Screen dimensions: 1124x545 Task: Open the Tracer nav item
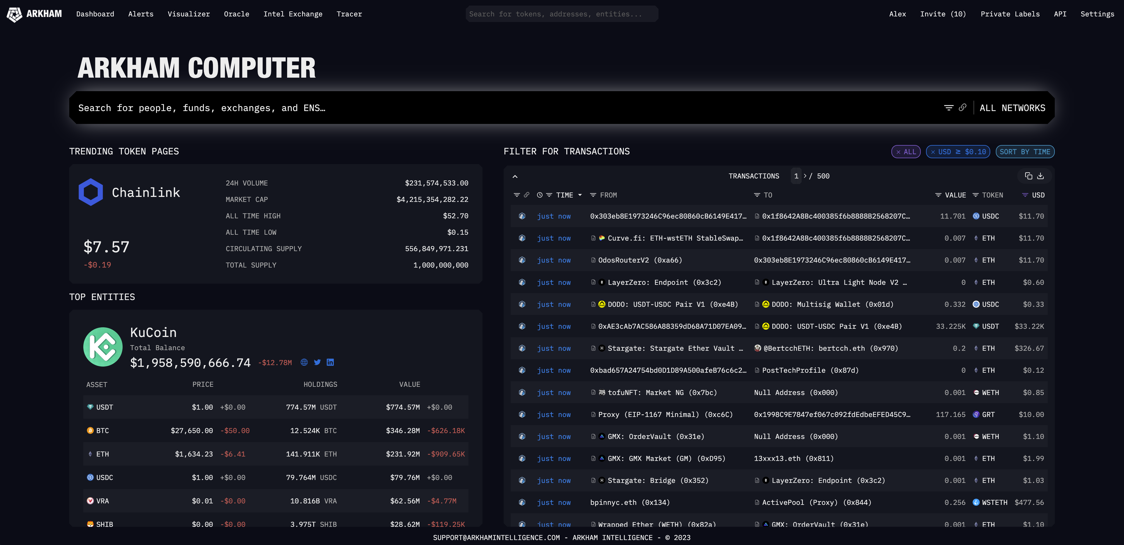[x=349, y=14]
